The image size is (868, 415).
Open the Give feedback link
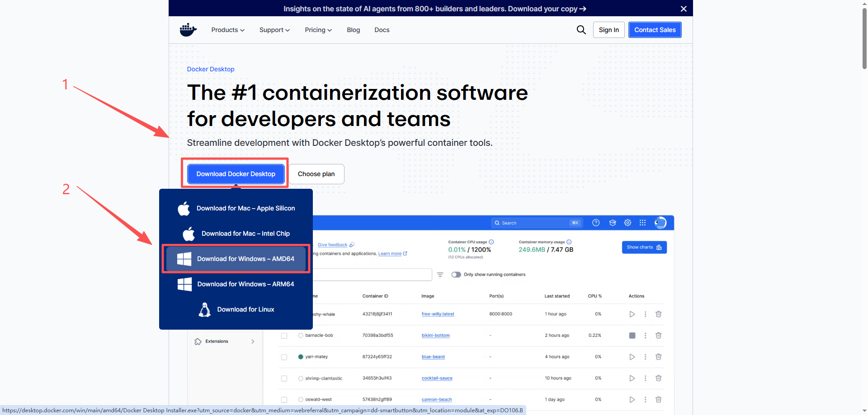pos(332,245)
